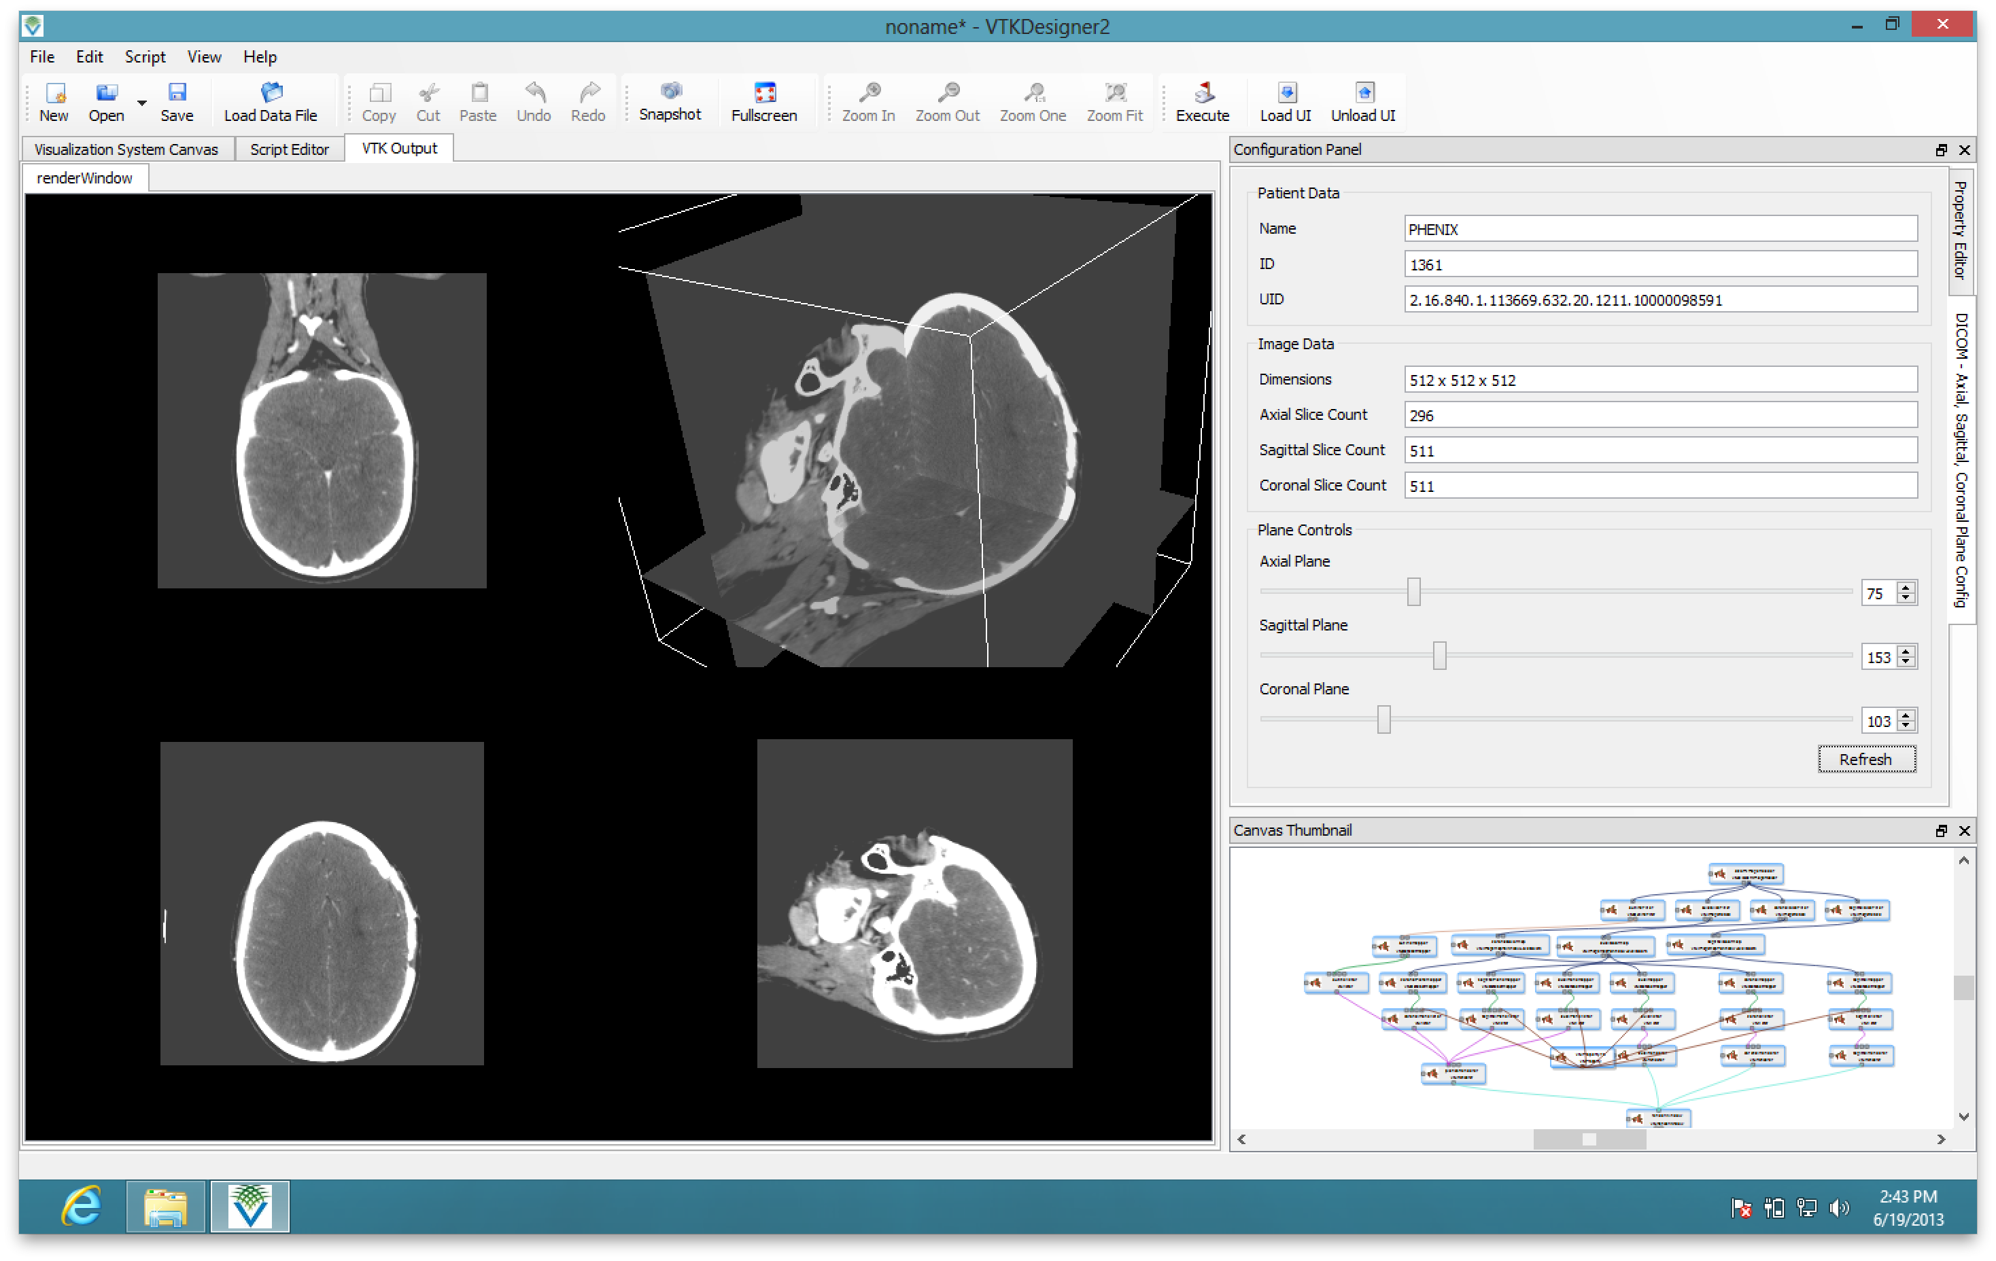Undock the Configuration Panel via float button
This screenshot has height=1261, width=1996.
coord(1942,150)
